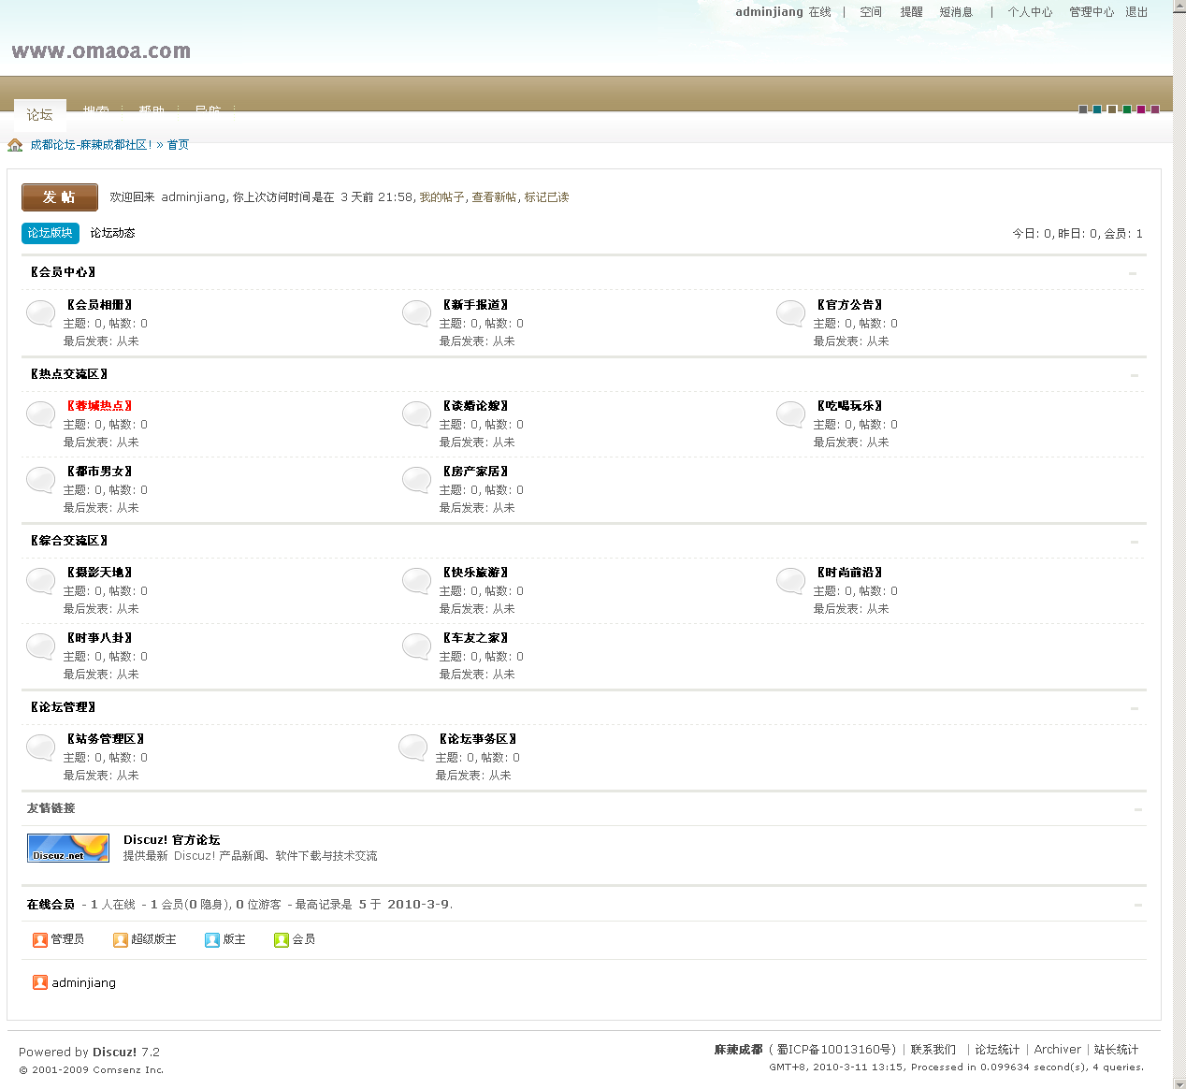Viewport: 1186px width, 1089px height.
Task: Select the 论坛 navigation tab
Action: click(39, 114)
